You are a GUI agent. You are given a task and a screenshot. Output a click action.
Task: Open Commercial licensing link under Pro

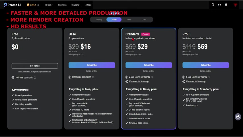point(196,81)
